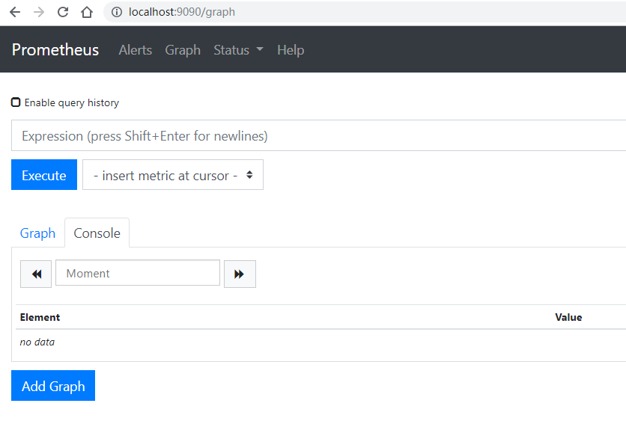Click the Element column header
The height and width of the screenshot is (421, 626).
pyautogui.click(x=40, y=317)
